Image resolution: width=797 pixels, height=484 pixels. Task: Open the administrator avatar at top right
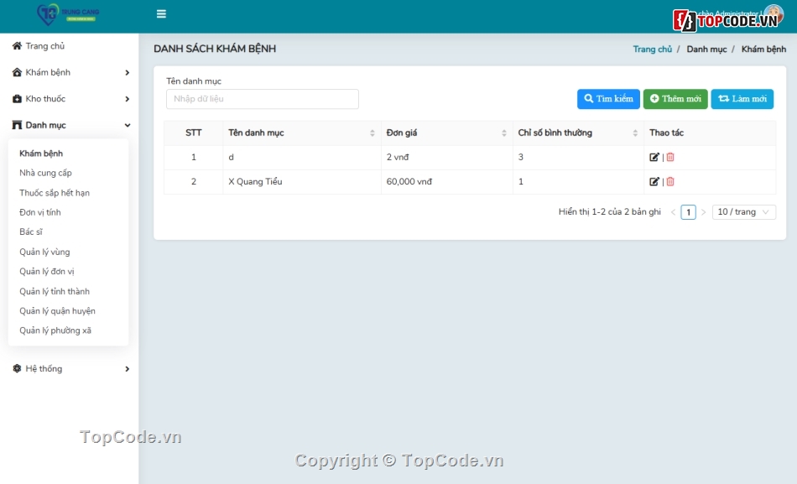[x=774, y=13]
